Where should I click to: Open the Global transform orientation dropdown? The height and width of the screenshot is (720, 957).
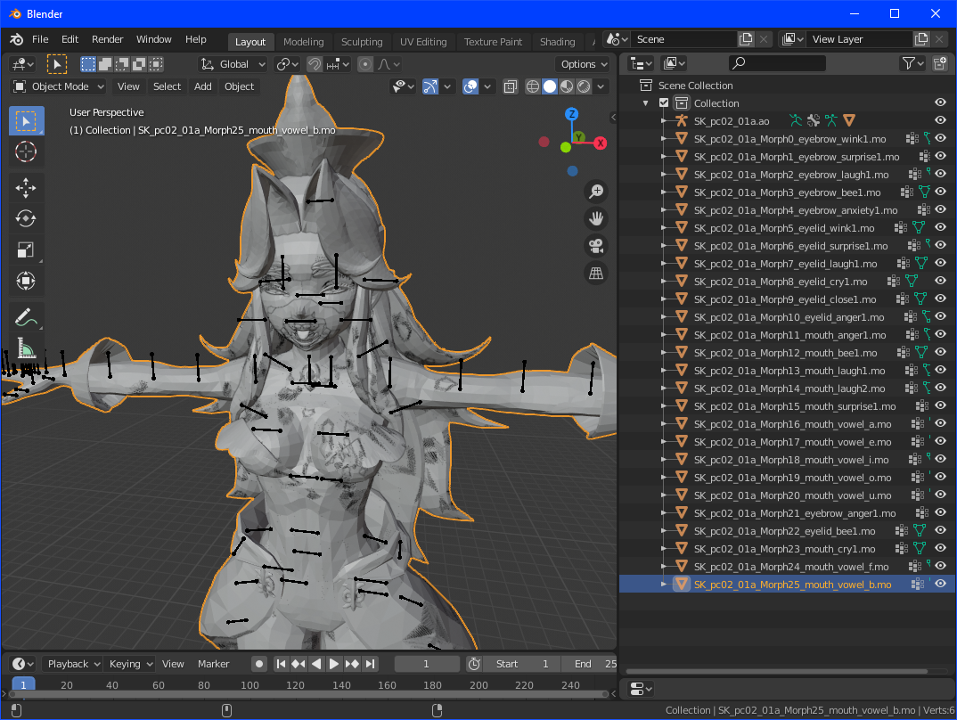(233, 64)
